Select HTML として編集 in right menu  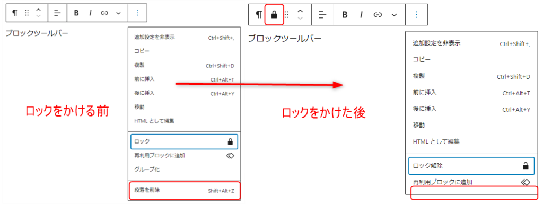click(x=471, y=141)
